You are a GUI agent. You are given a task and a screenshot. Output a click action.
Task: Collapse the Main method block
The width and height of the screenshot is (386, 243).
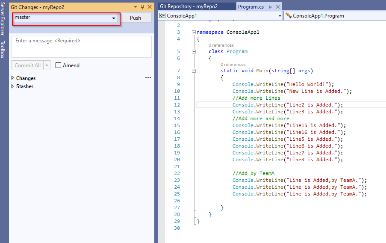[x=194, y=71]
